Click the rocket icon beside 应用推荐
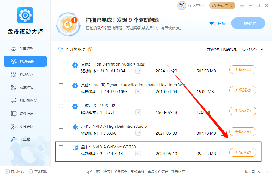This screenshot has height=177, width=272. point(90,172)
